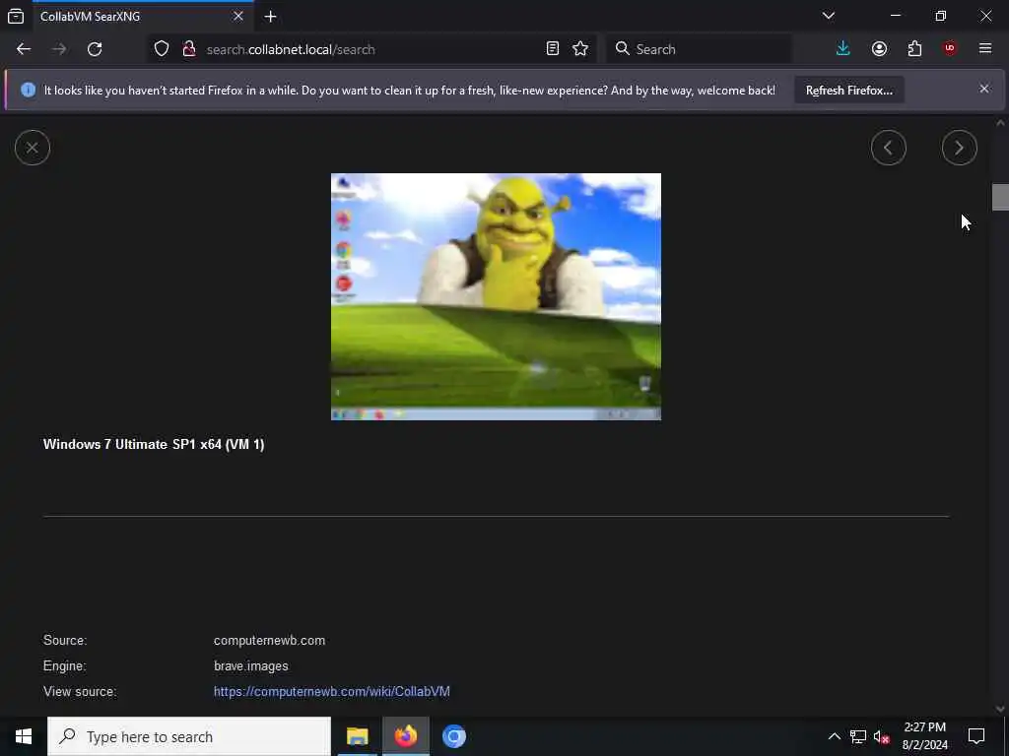Reload the current page
The height and width of the screenshot is (756, 1009).
[95, 49]
